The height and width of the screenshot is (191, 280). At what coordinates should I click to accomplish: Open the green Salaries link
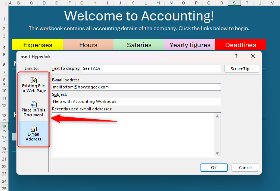pyautogui.click(x=139, y=45)
